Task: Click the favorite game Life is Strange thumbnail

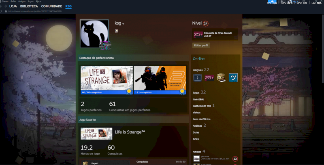Action: tap(96, 134)
